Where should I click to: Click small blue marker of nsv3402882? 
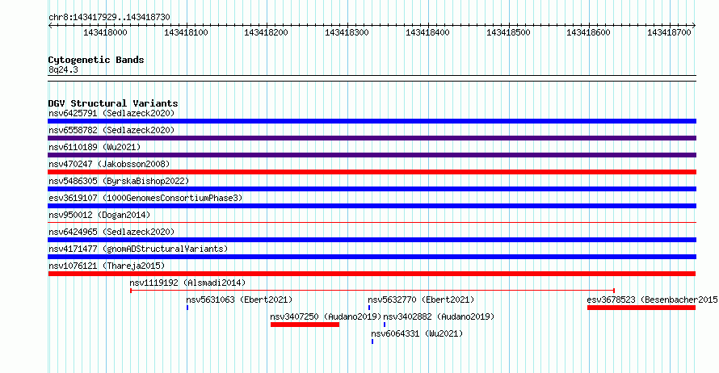[x=385, y=325]
